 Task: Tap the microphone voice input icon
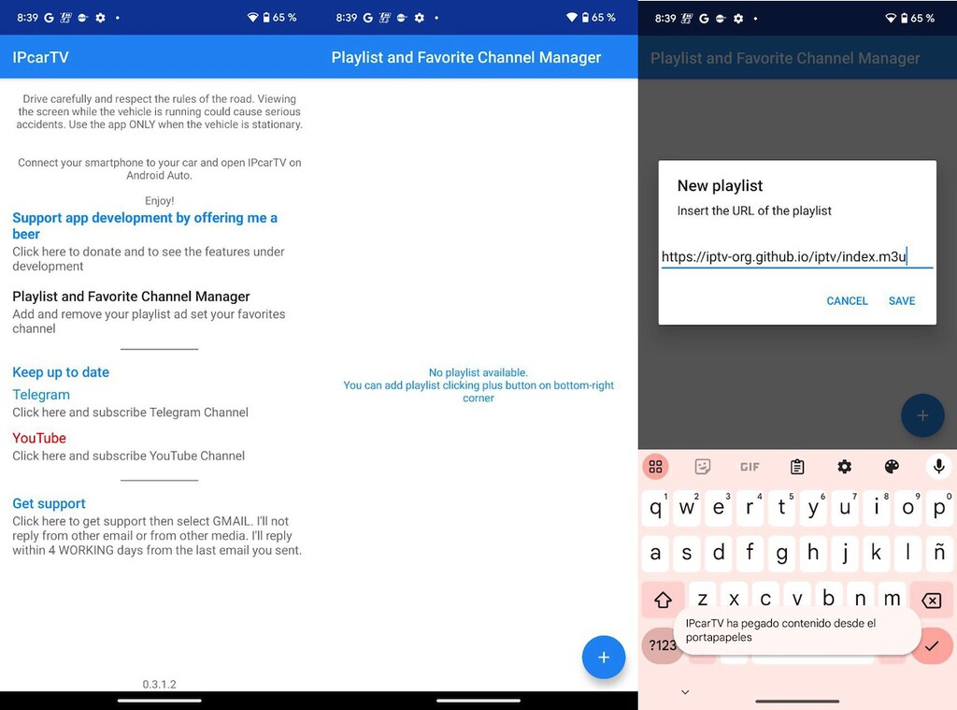pos(937,466)
